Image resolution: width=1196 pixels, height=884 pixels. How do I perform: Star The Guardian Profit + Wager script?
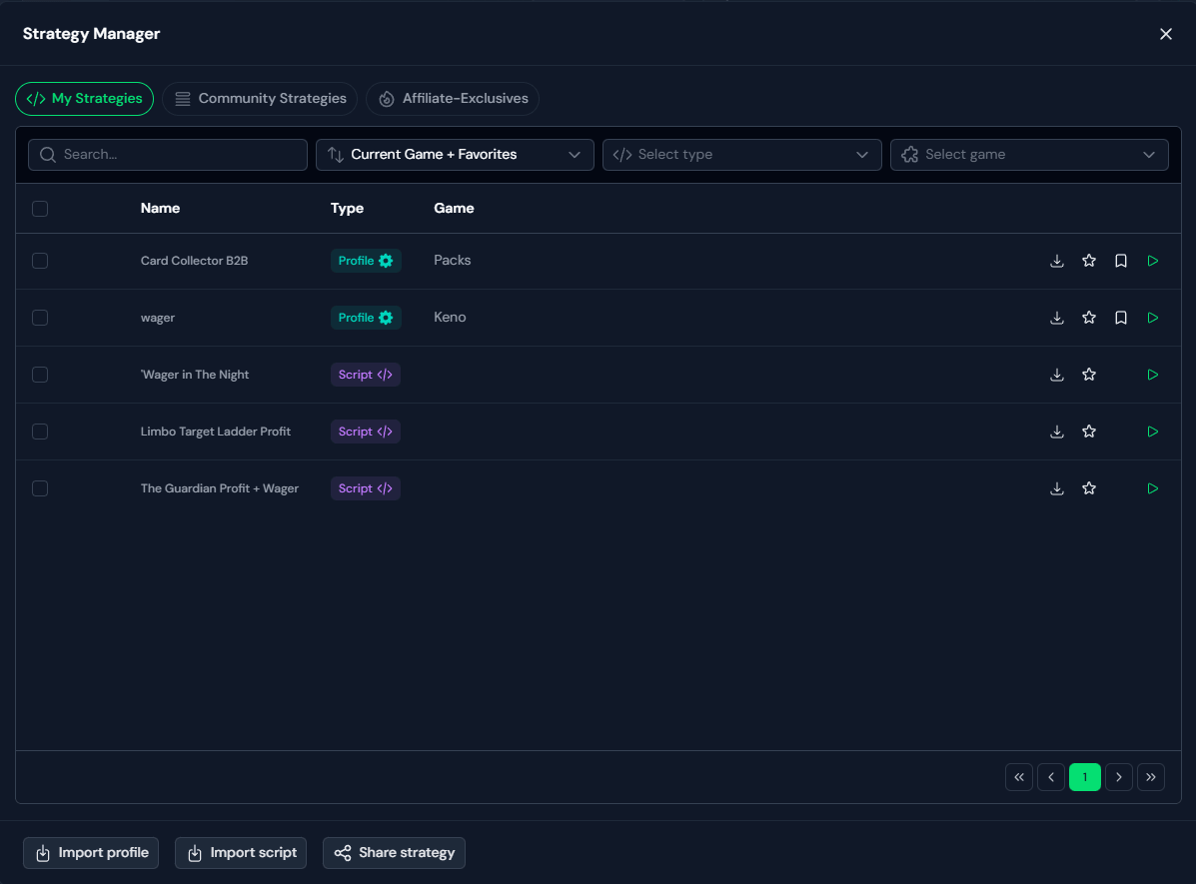(x=1088, y=488)
